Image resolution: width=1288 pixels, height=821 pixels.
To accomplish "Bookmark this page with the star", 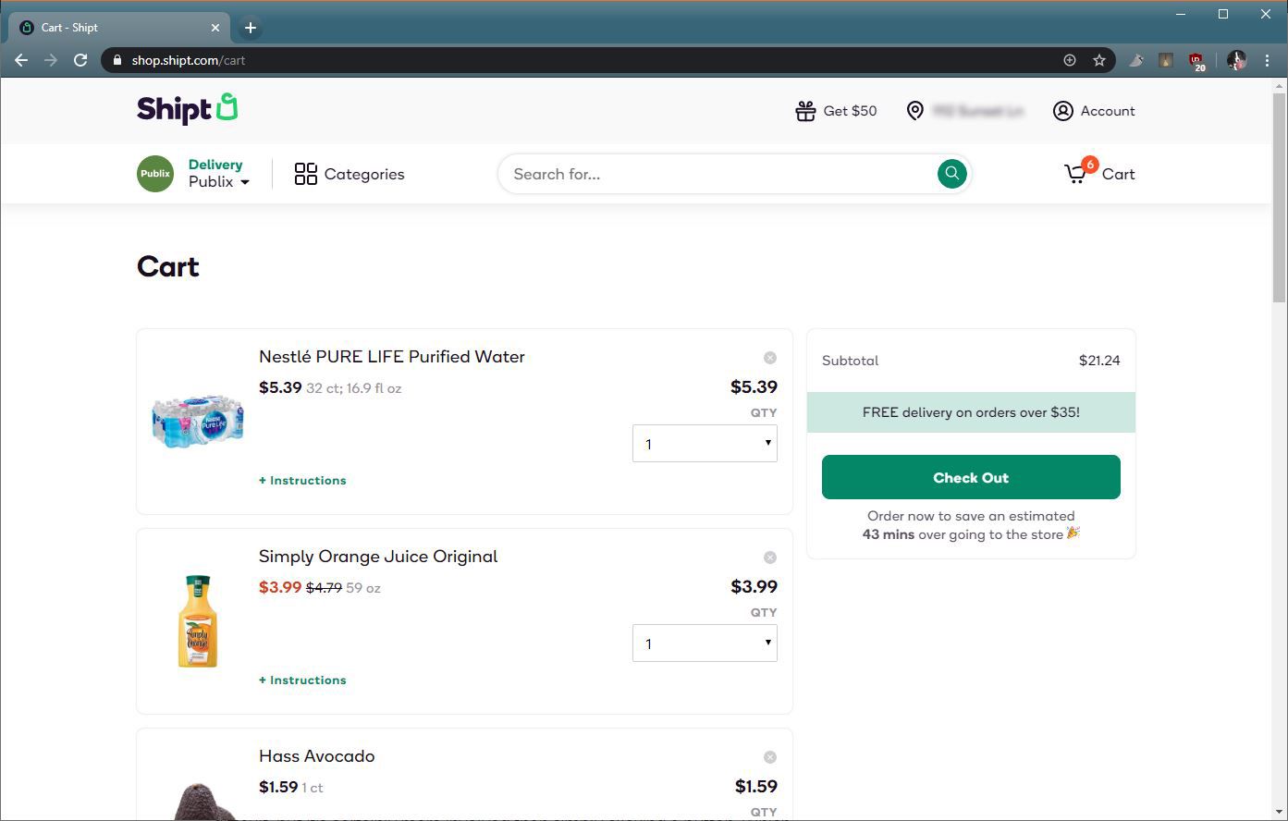I will point(1099,60).
